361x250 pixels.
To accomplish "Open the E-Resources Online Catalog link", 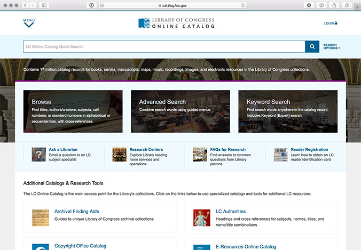I will coord(245,247).
